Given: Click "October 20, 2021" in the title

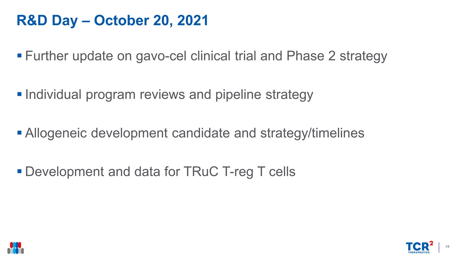Looking at the screenshot, I should point(151,21).
